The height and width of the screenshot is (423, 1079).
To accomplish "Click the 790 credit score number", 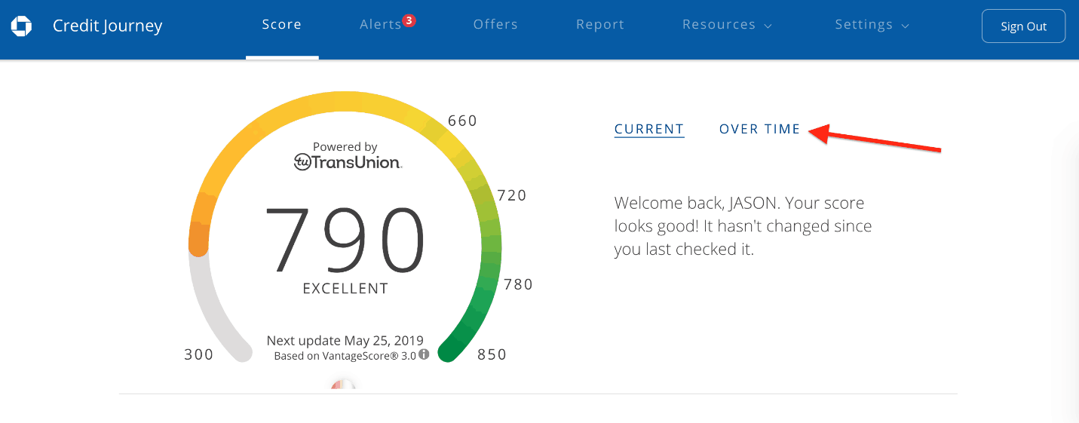I will pos(345,241).
